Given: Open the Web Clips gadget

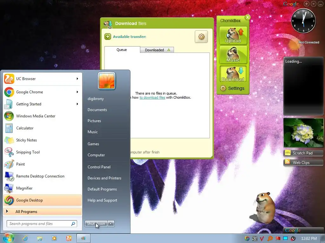Looking at the screenshot, I should tap(303, 162).
